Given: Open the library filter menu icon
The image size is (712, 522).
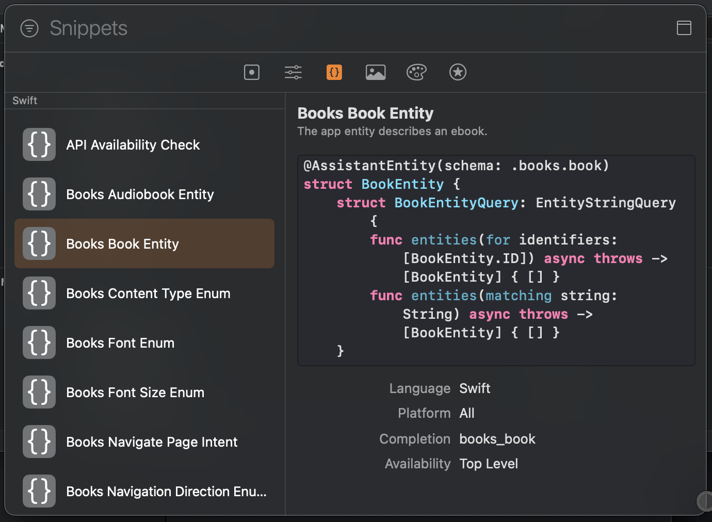Looking at the screenshot, I should [x=29, y=28].
